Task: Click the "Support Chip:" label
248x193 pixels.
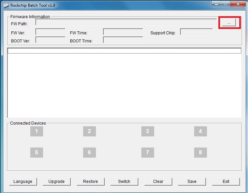Action: click(x=163, y=33)
